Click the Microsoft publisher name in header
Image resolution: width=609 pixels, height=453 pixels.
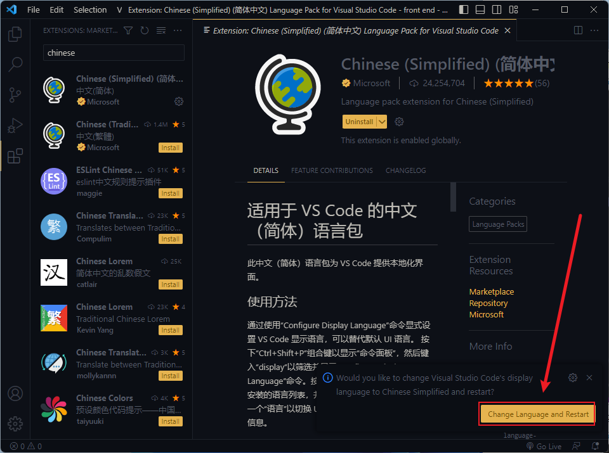[x=371, y=83]
